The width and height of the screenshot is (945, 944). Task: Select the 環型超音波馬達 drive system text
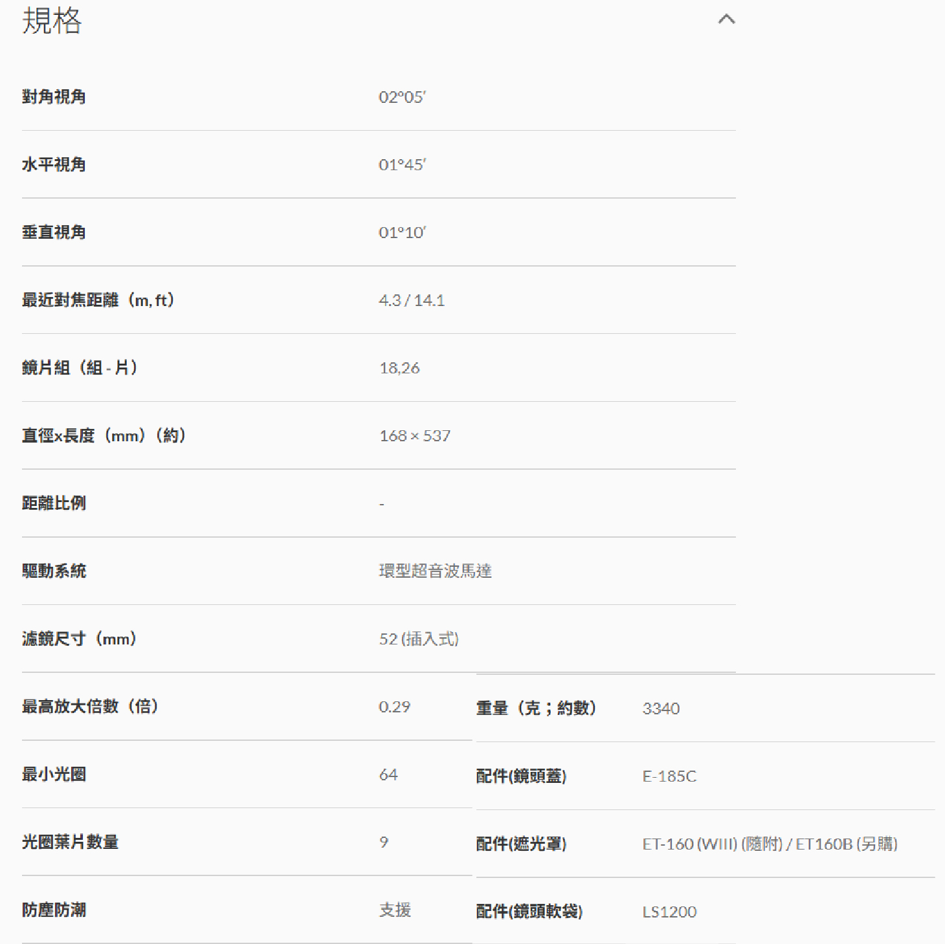(x=435, y=571)
